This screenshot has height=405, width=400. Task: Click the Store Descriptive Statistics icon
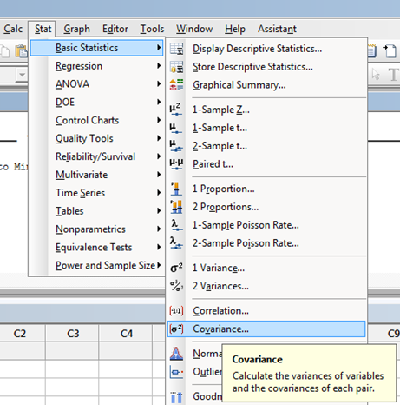pyautogui.click(x=176, y=67)
